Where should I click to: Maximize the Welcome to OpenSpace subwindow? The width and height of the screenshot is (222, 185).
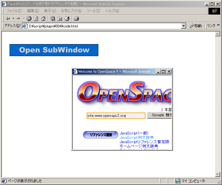pyautogui.click(x=163, y=72)
